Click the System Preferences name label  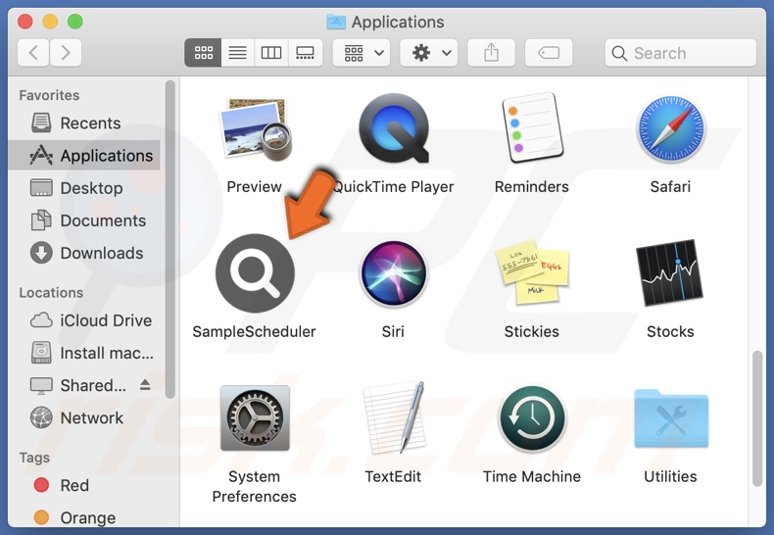254,486
